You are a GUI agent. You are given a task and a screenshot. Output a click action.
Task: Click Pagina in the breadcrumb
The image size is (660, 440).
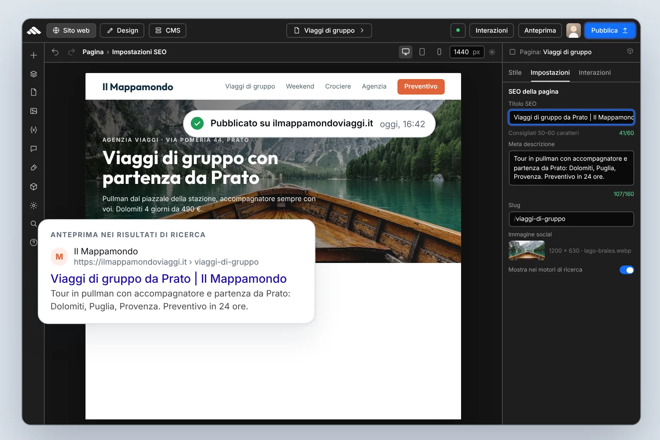(93, 52)
